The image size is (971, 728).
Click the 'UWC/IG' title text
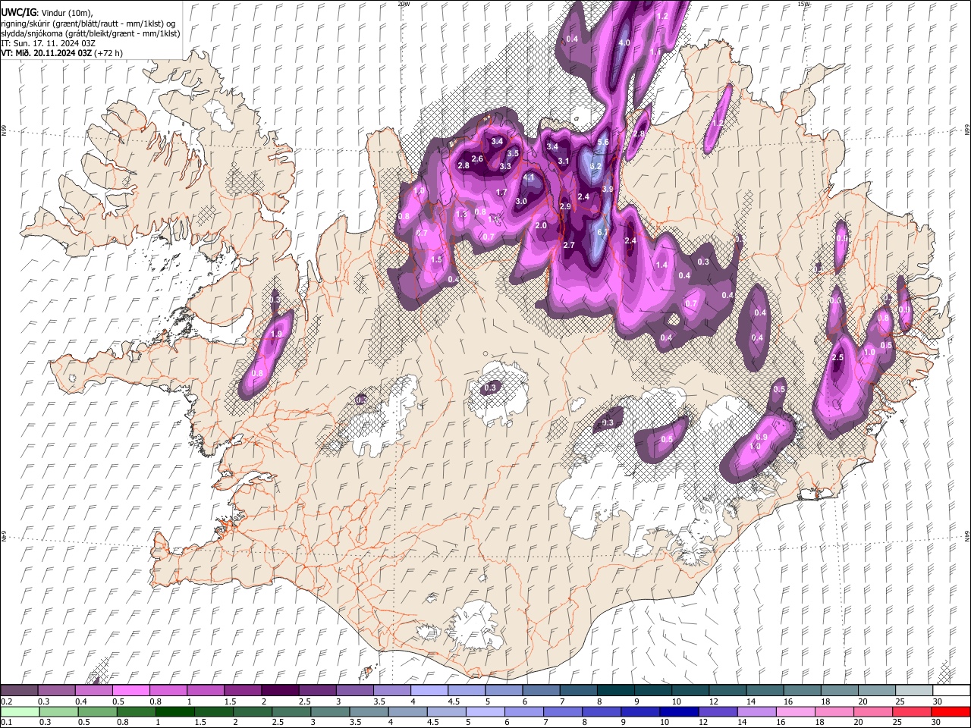17,13
